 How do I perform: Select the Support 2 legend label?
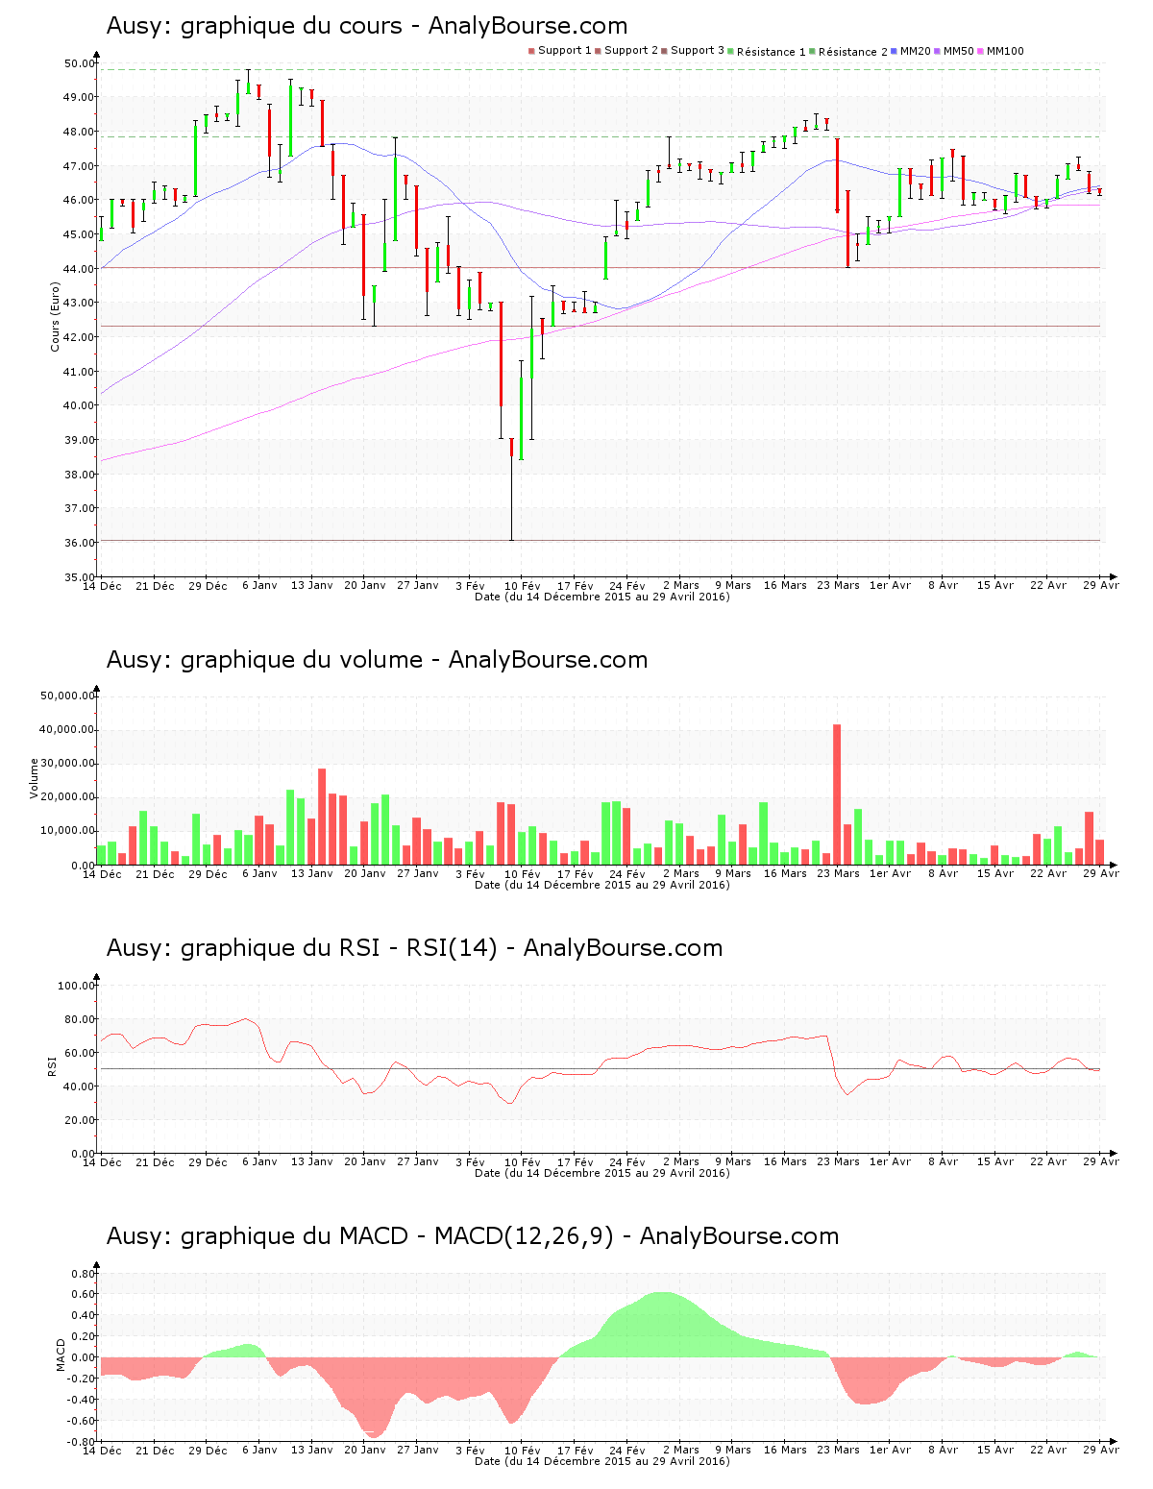coord(631,51)
